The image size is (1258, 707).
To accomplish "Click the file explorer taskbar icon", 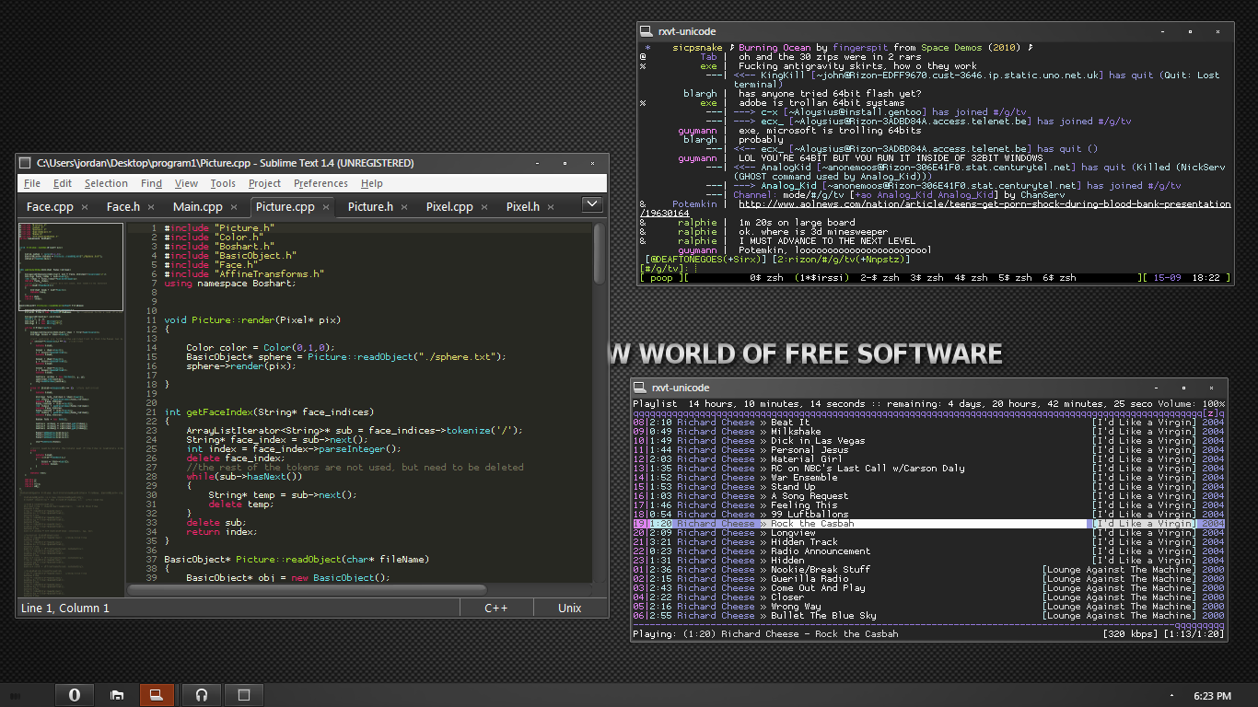I will point(117,695).
